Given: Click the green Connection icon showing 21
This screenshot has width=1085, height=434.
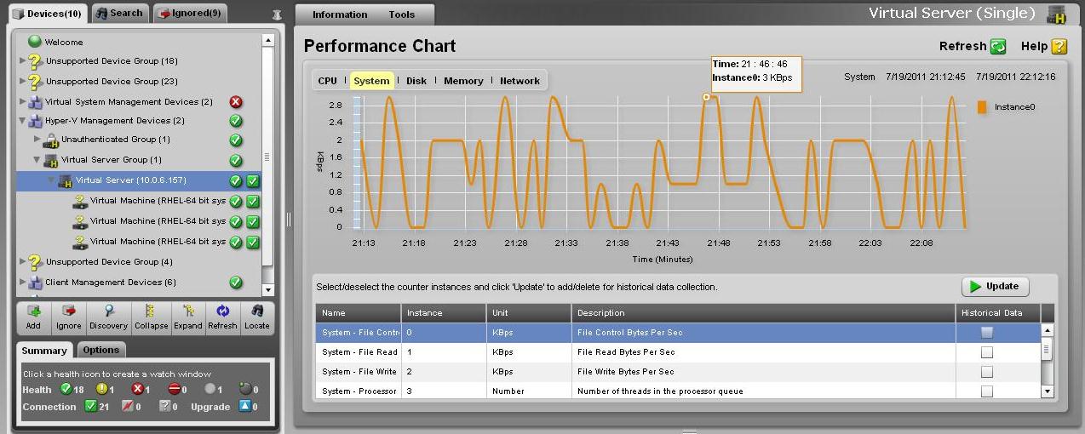Looking at the screenshot, I should 91,406.
